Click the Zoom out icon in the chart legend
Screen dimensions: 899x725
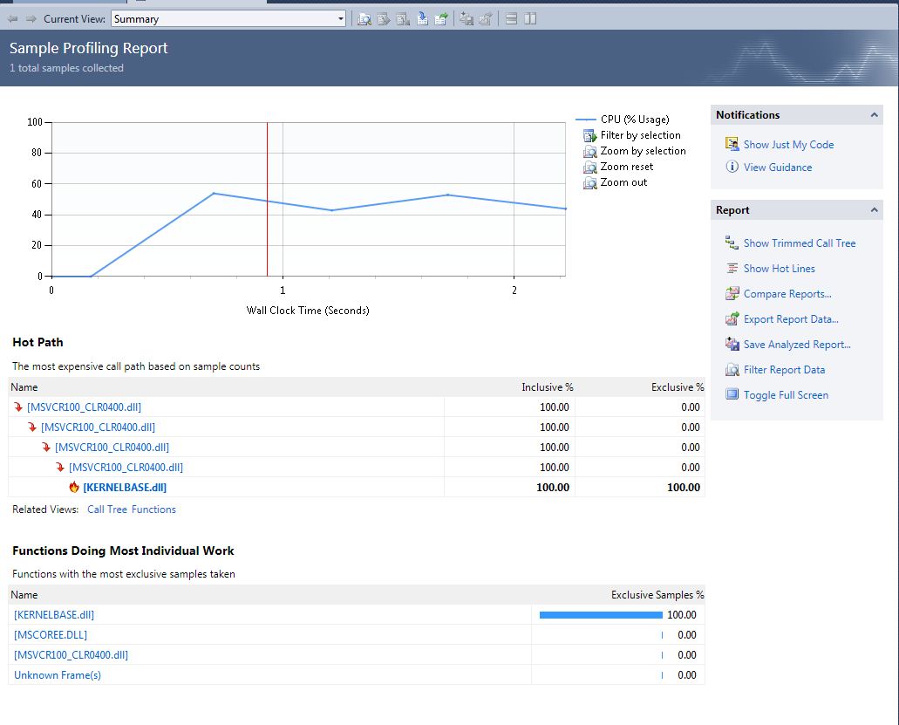pyautogui.click(x=589, y=182)
